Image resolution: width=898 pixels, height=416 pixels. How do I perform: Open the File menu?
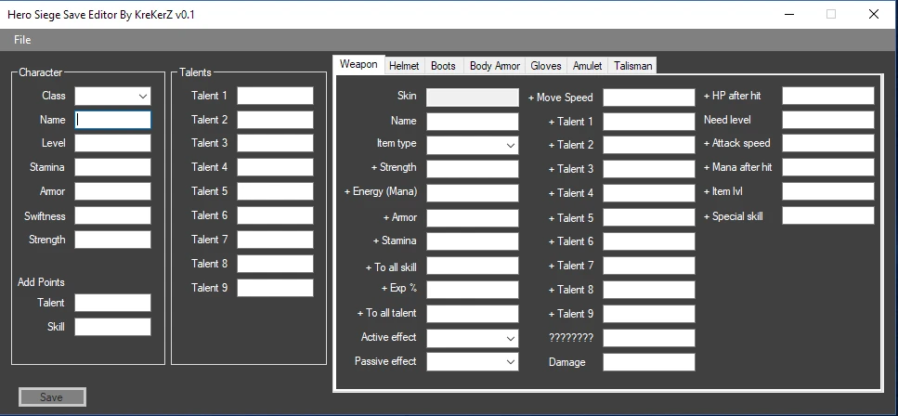pyautogui.click(x=22, y=40)
